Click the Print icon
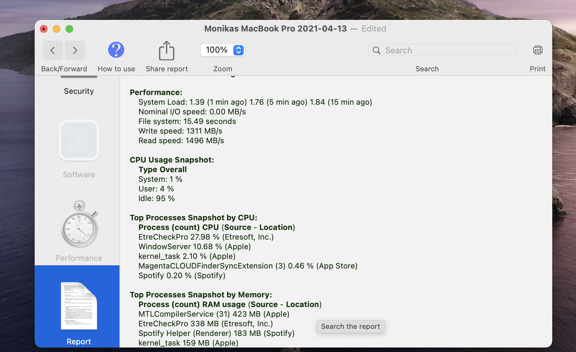The image size is (576, 352). click(537, 50)
